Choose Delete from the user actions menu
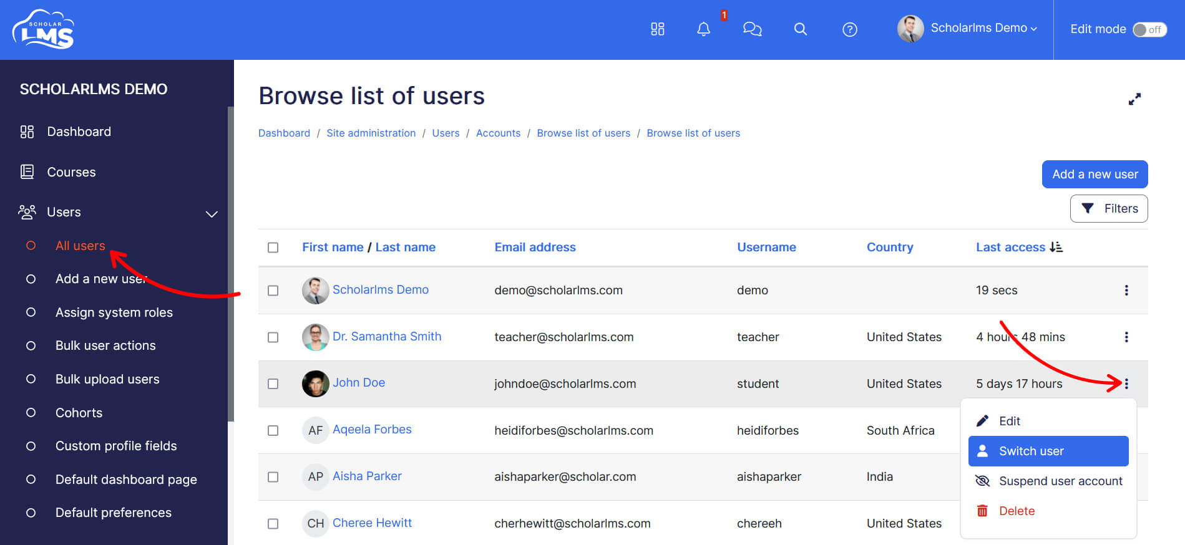 (x=1048, y=511)
